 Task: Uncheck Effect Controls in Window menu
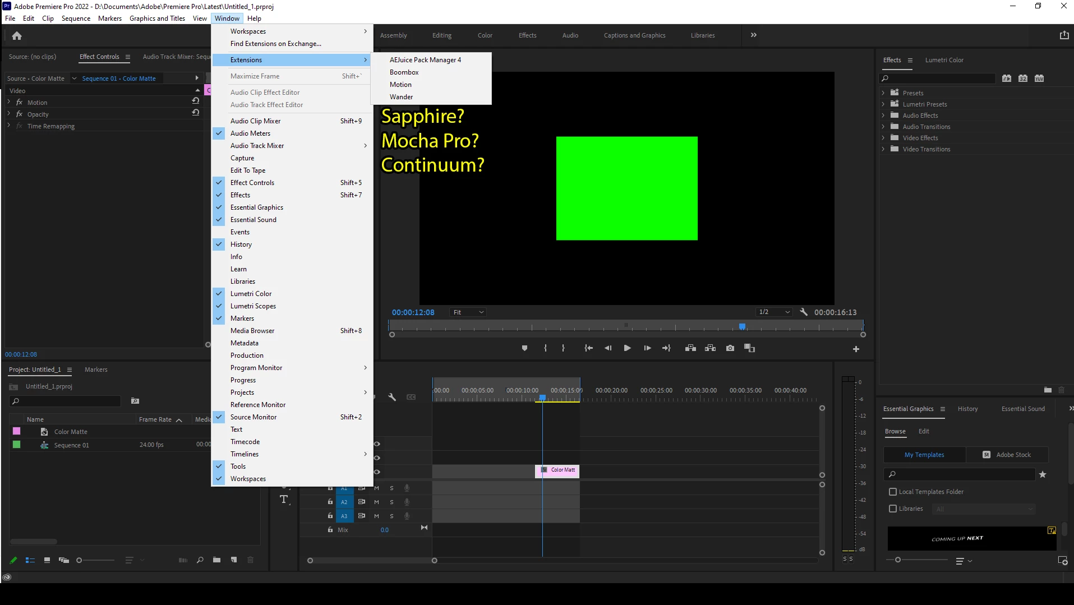[292, 183]
